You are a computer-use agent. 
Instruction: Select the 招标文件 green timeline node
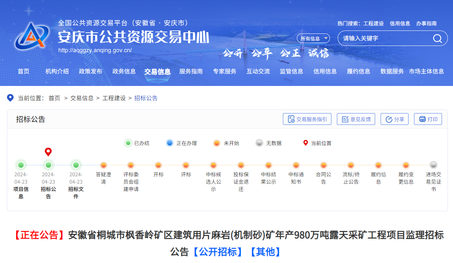pos(76,165)
